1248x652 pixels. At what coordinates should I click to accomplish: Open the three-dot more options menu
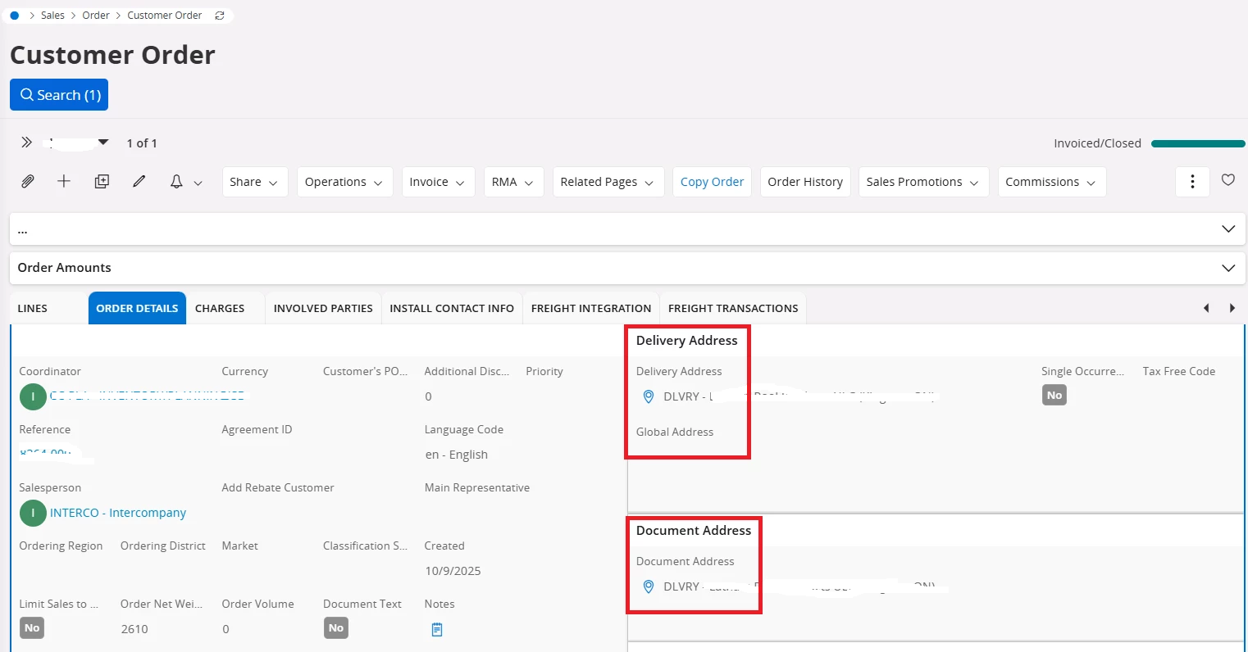pos(1192,182)
